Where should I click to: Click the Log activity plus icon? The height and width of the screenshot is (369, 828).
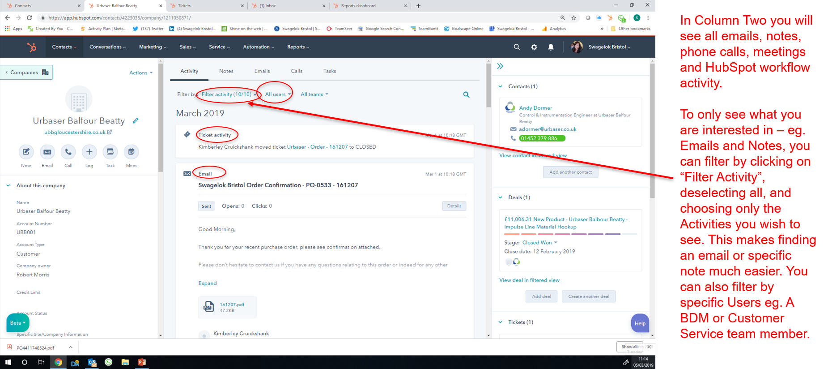coord(89,152)
